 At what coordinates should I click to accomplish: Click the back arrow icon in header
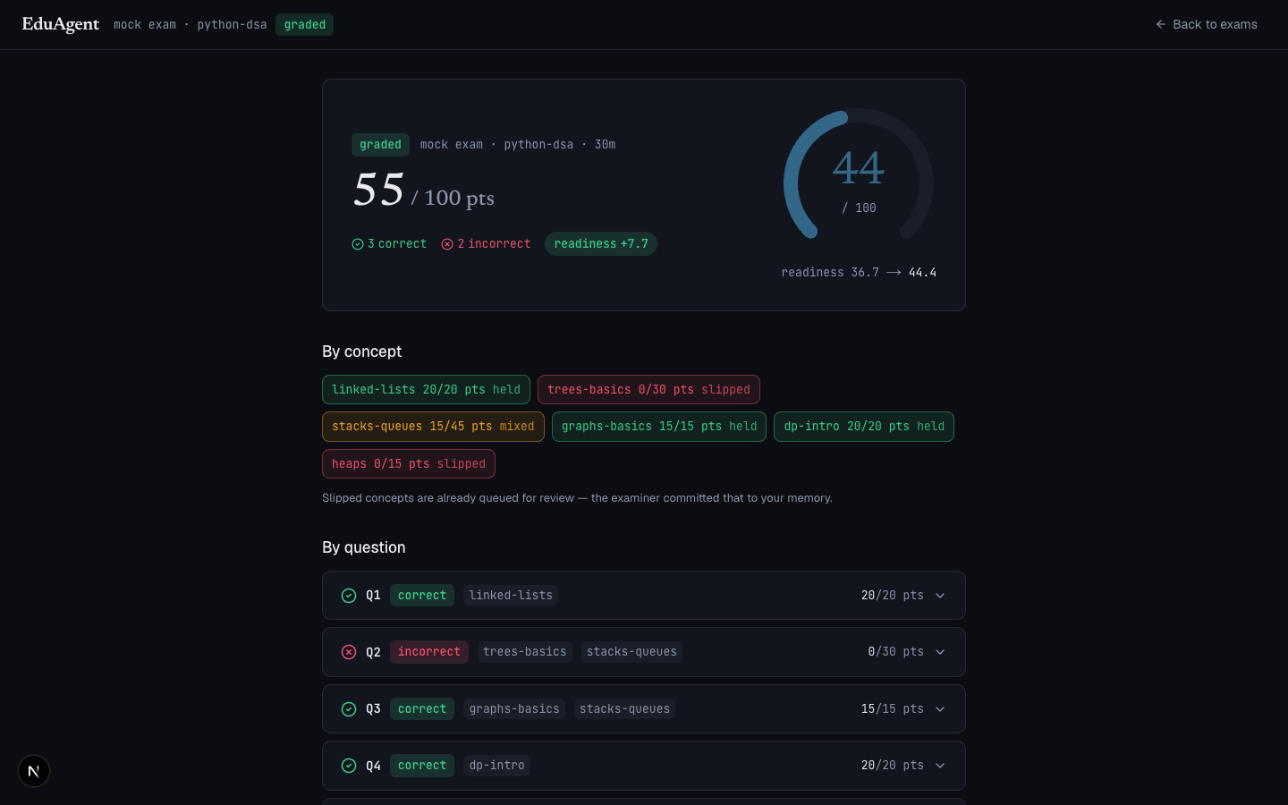pos(1161,24)
